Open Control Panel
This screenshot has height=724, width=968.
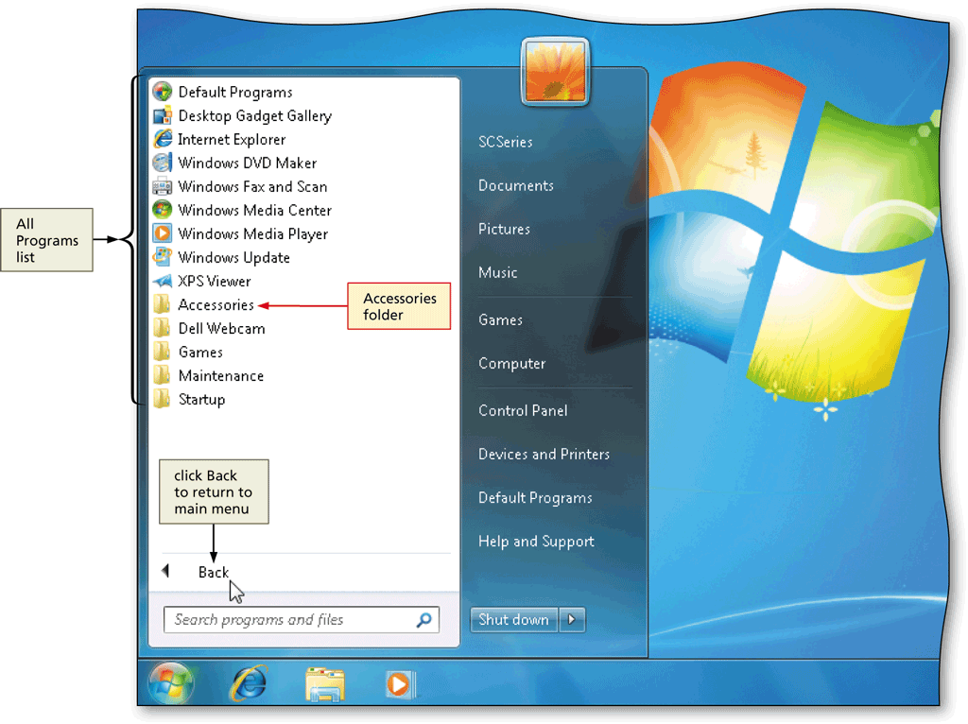523,410
